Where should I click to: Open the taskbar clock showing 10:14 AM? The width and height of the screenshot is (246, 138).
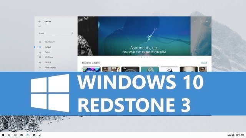pyautogui.click(x=240, y=135)
